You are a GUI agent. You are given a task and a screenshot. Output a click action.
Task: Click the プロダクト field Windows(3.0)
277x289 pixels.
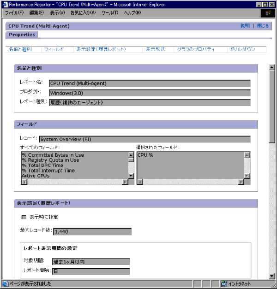(x=150, y=93)
